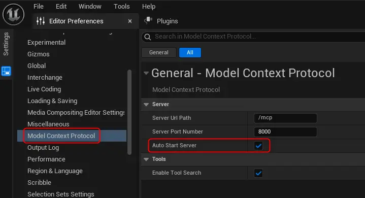365x198 pixels.
Task: Click the Server Url Path label
Action: tap(172, 118)
